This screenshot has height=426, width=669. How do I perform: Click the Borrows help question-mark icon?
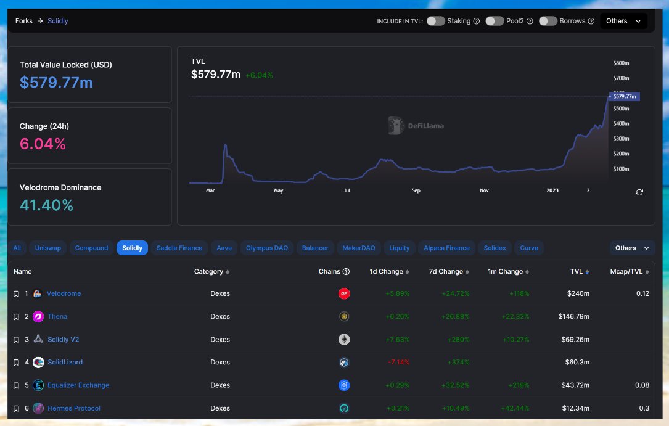[591, 21]
